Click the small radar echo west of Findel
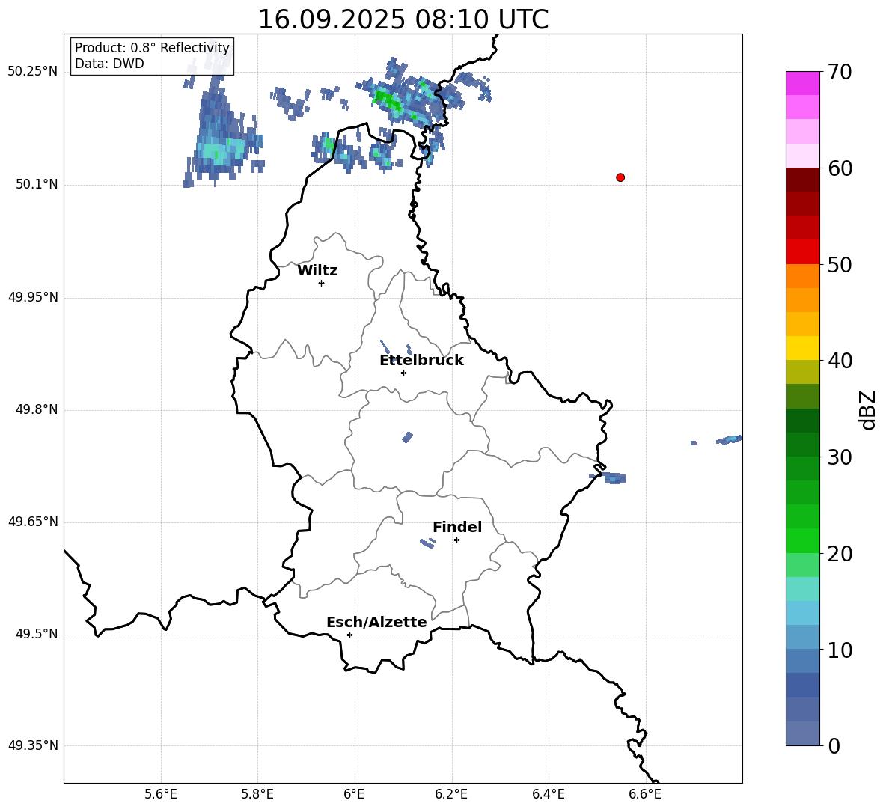 [428, 543]
